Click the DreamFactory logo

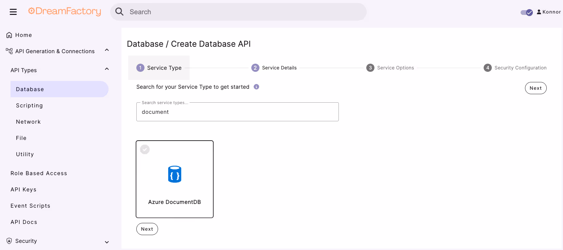[64, 12]
